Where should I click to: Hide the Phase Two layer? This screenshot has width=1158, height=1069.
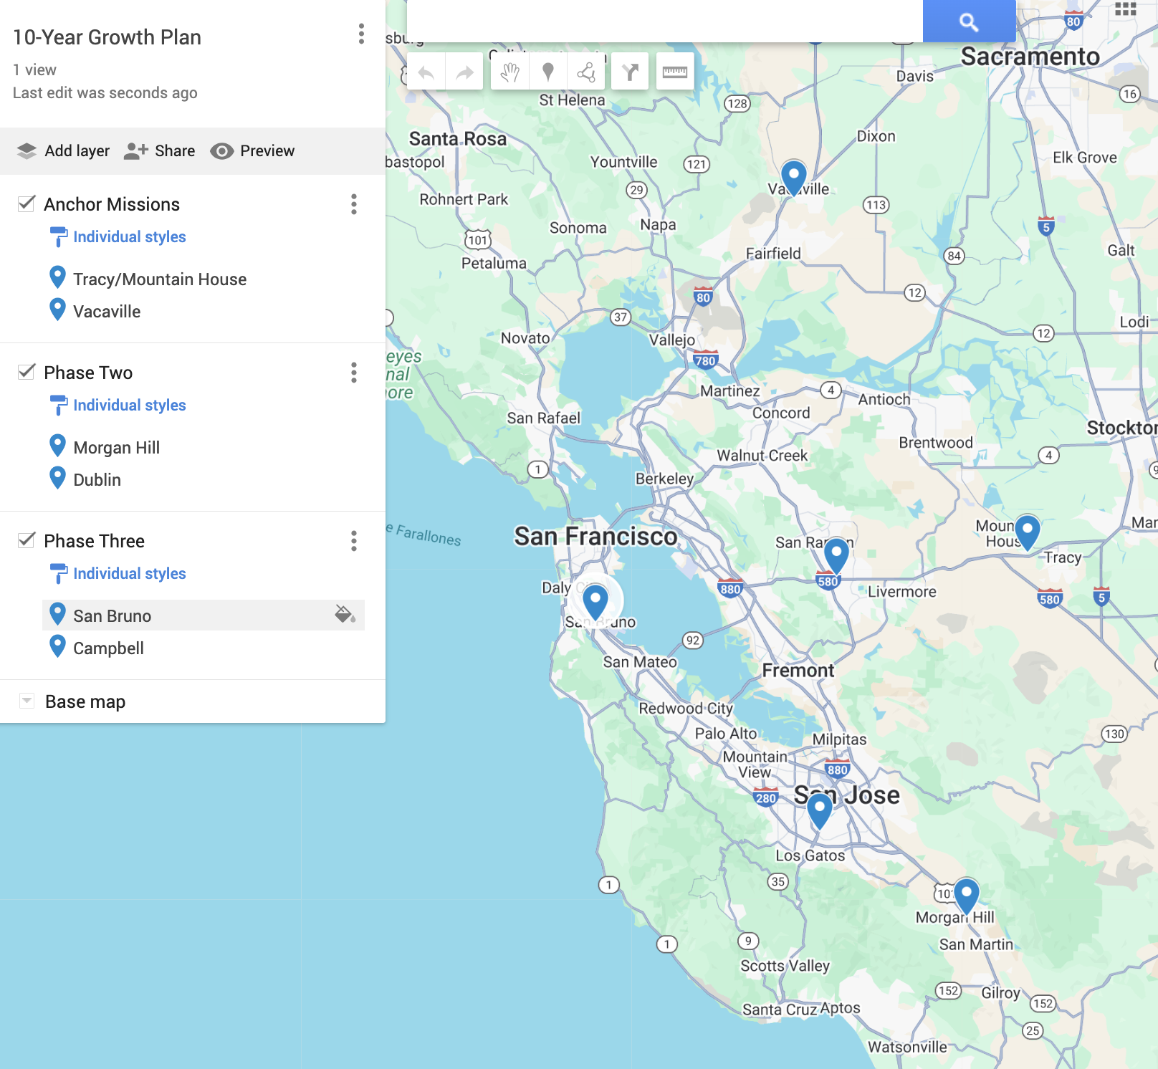27,372
